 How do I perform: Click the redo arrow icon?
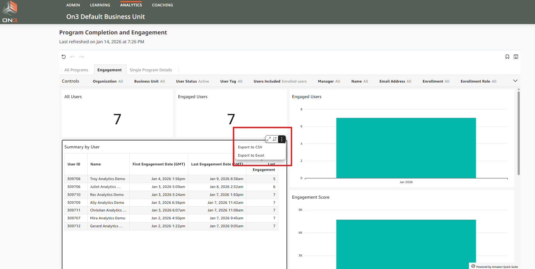tap(81, 57)
